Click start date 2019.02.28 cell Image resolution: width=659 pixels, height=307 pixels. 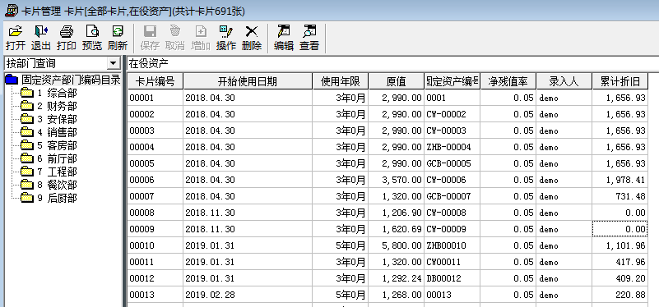[248, 295]
